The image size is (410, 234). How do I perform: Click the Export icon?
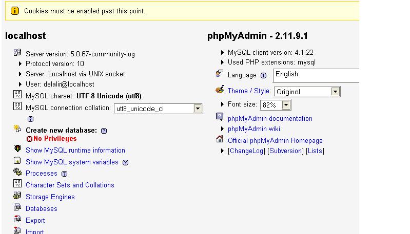coord(17,219)
